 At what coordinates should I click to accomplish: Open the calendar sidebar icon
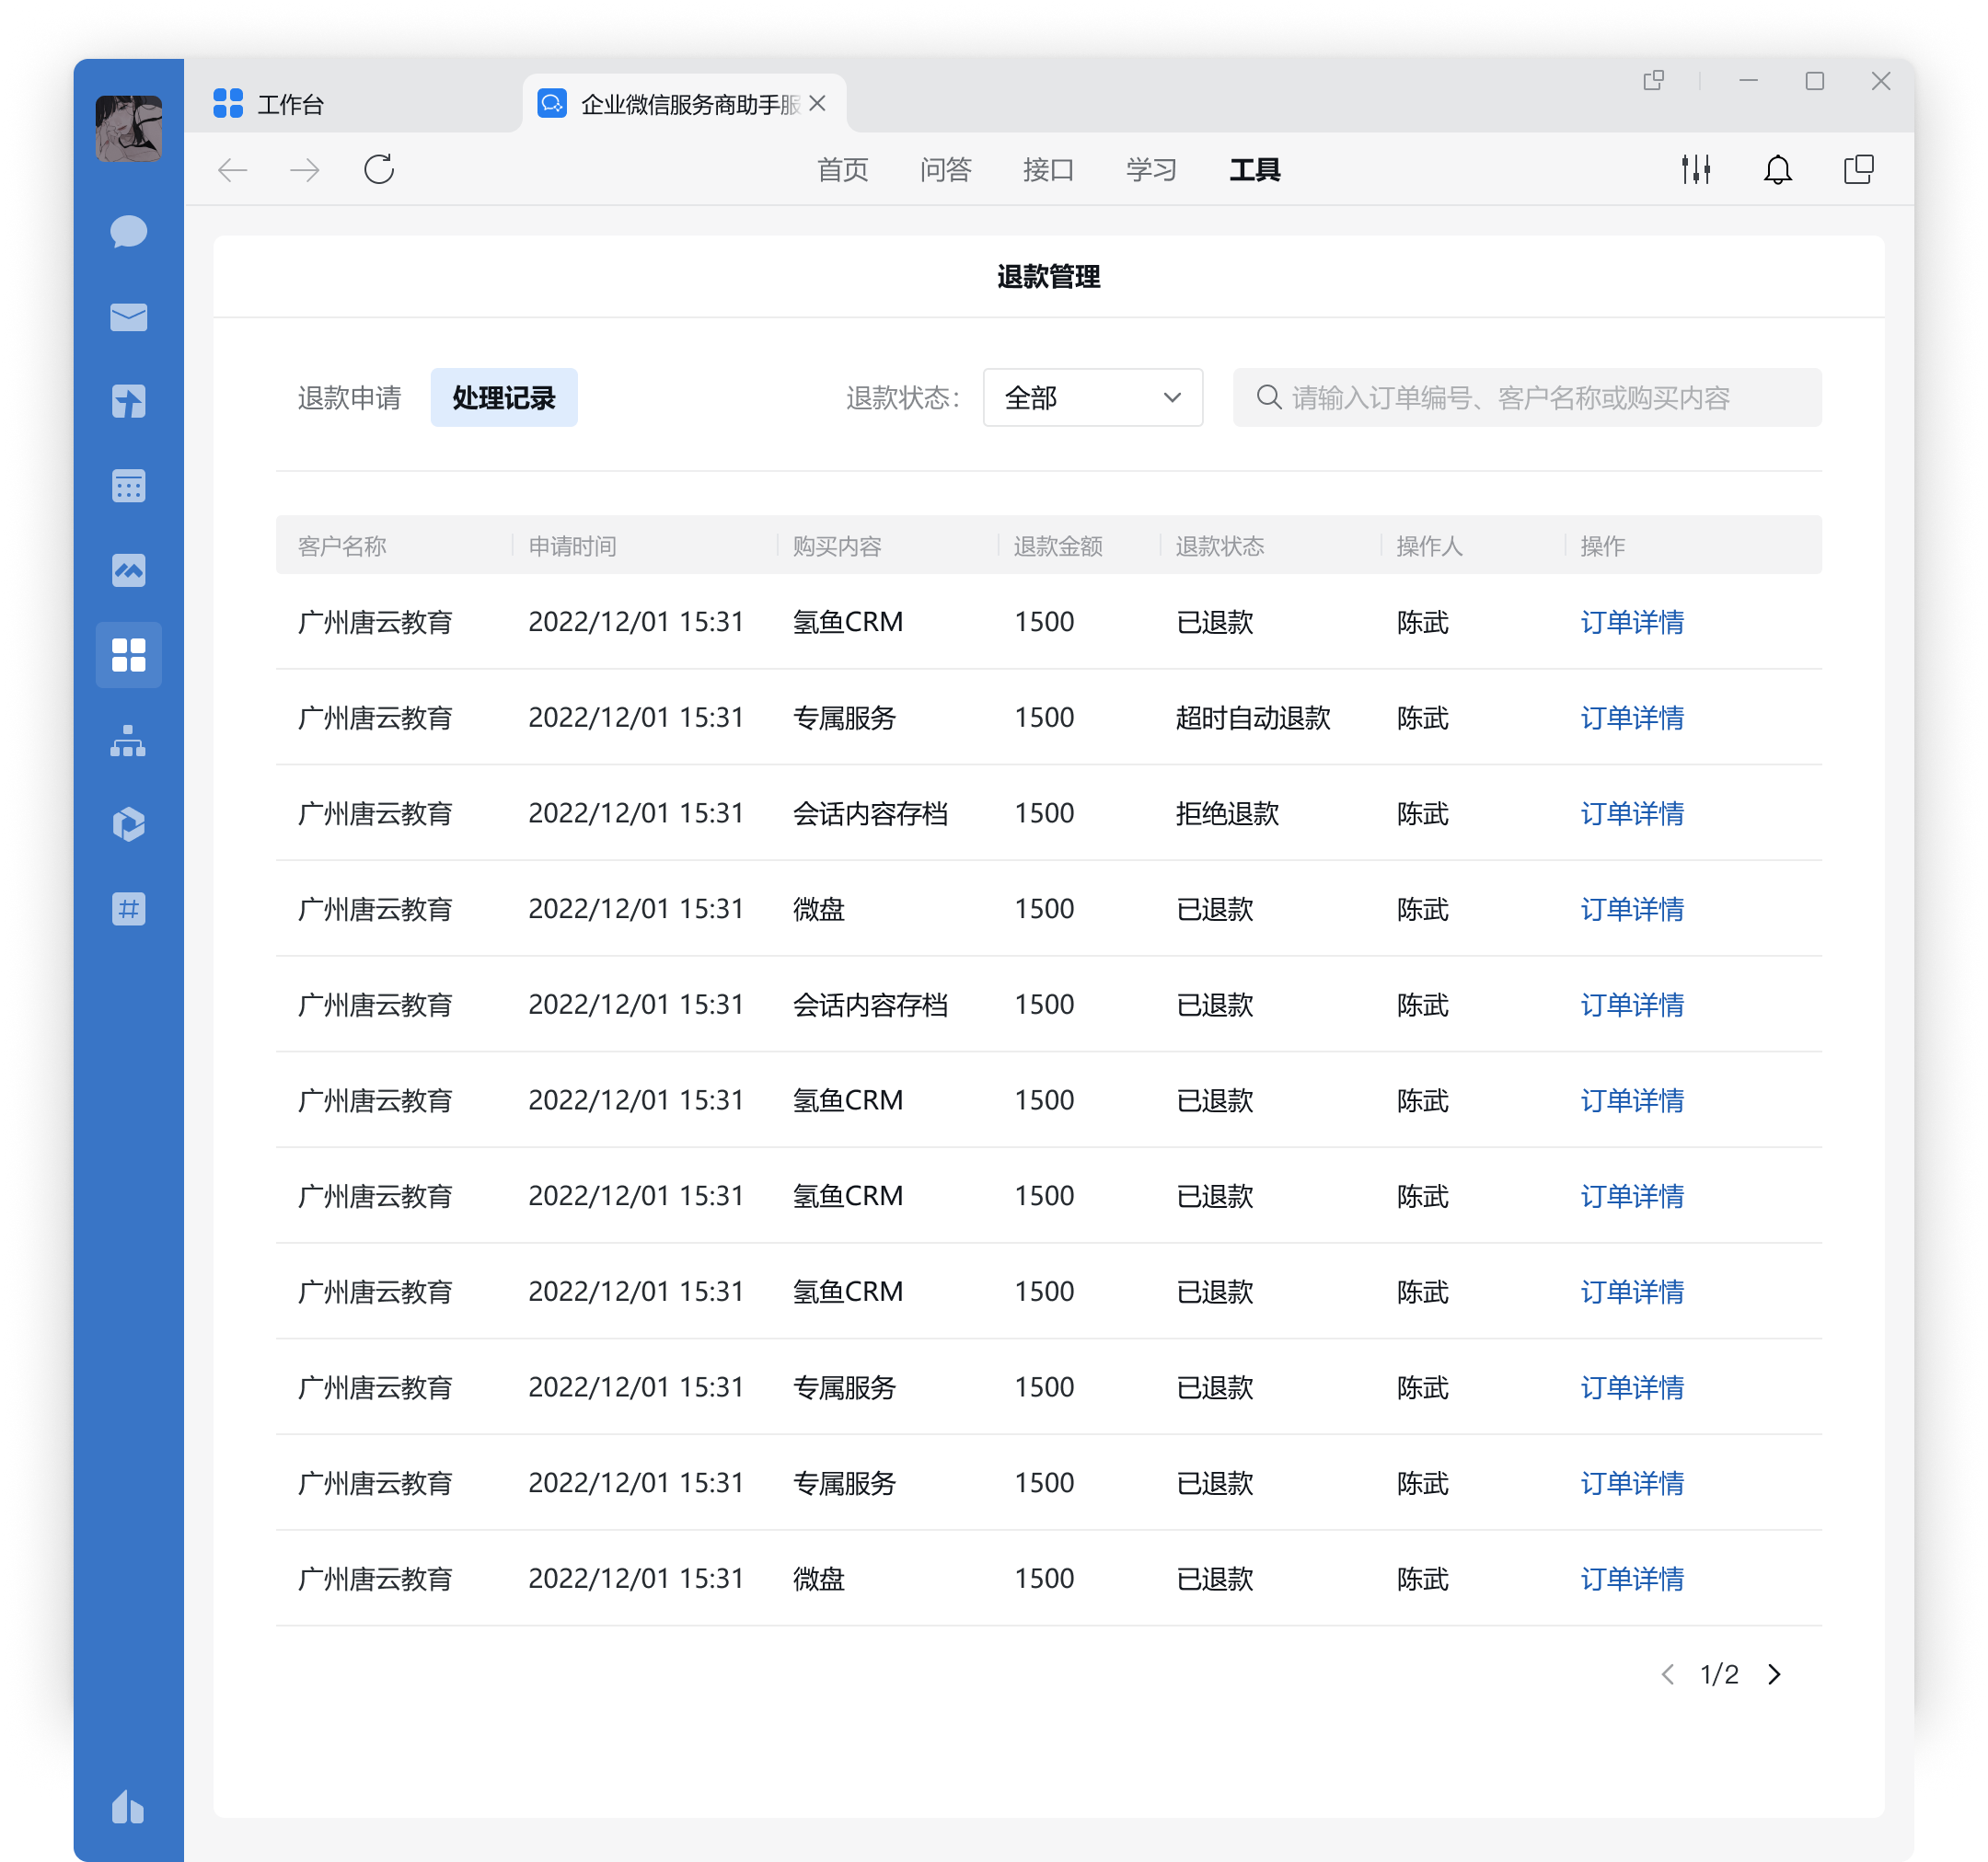[128, 486]
